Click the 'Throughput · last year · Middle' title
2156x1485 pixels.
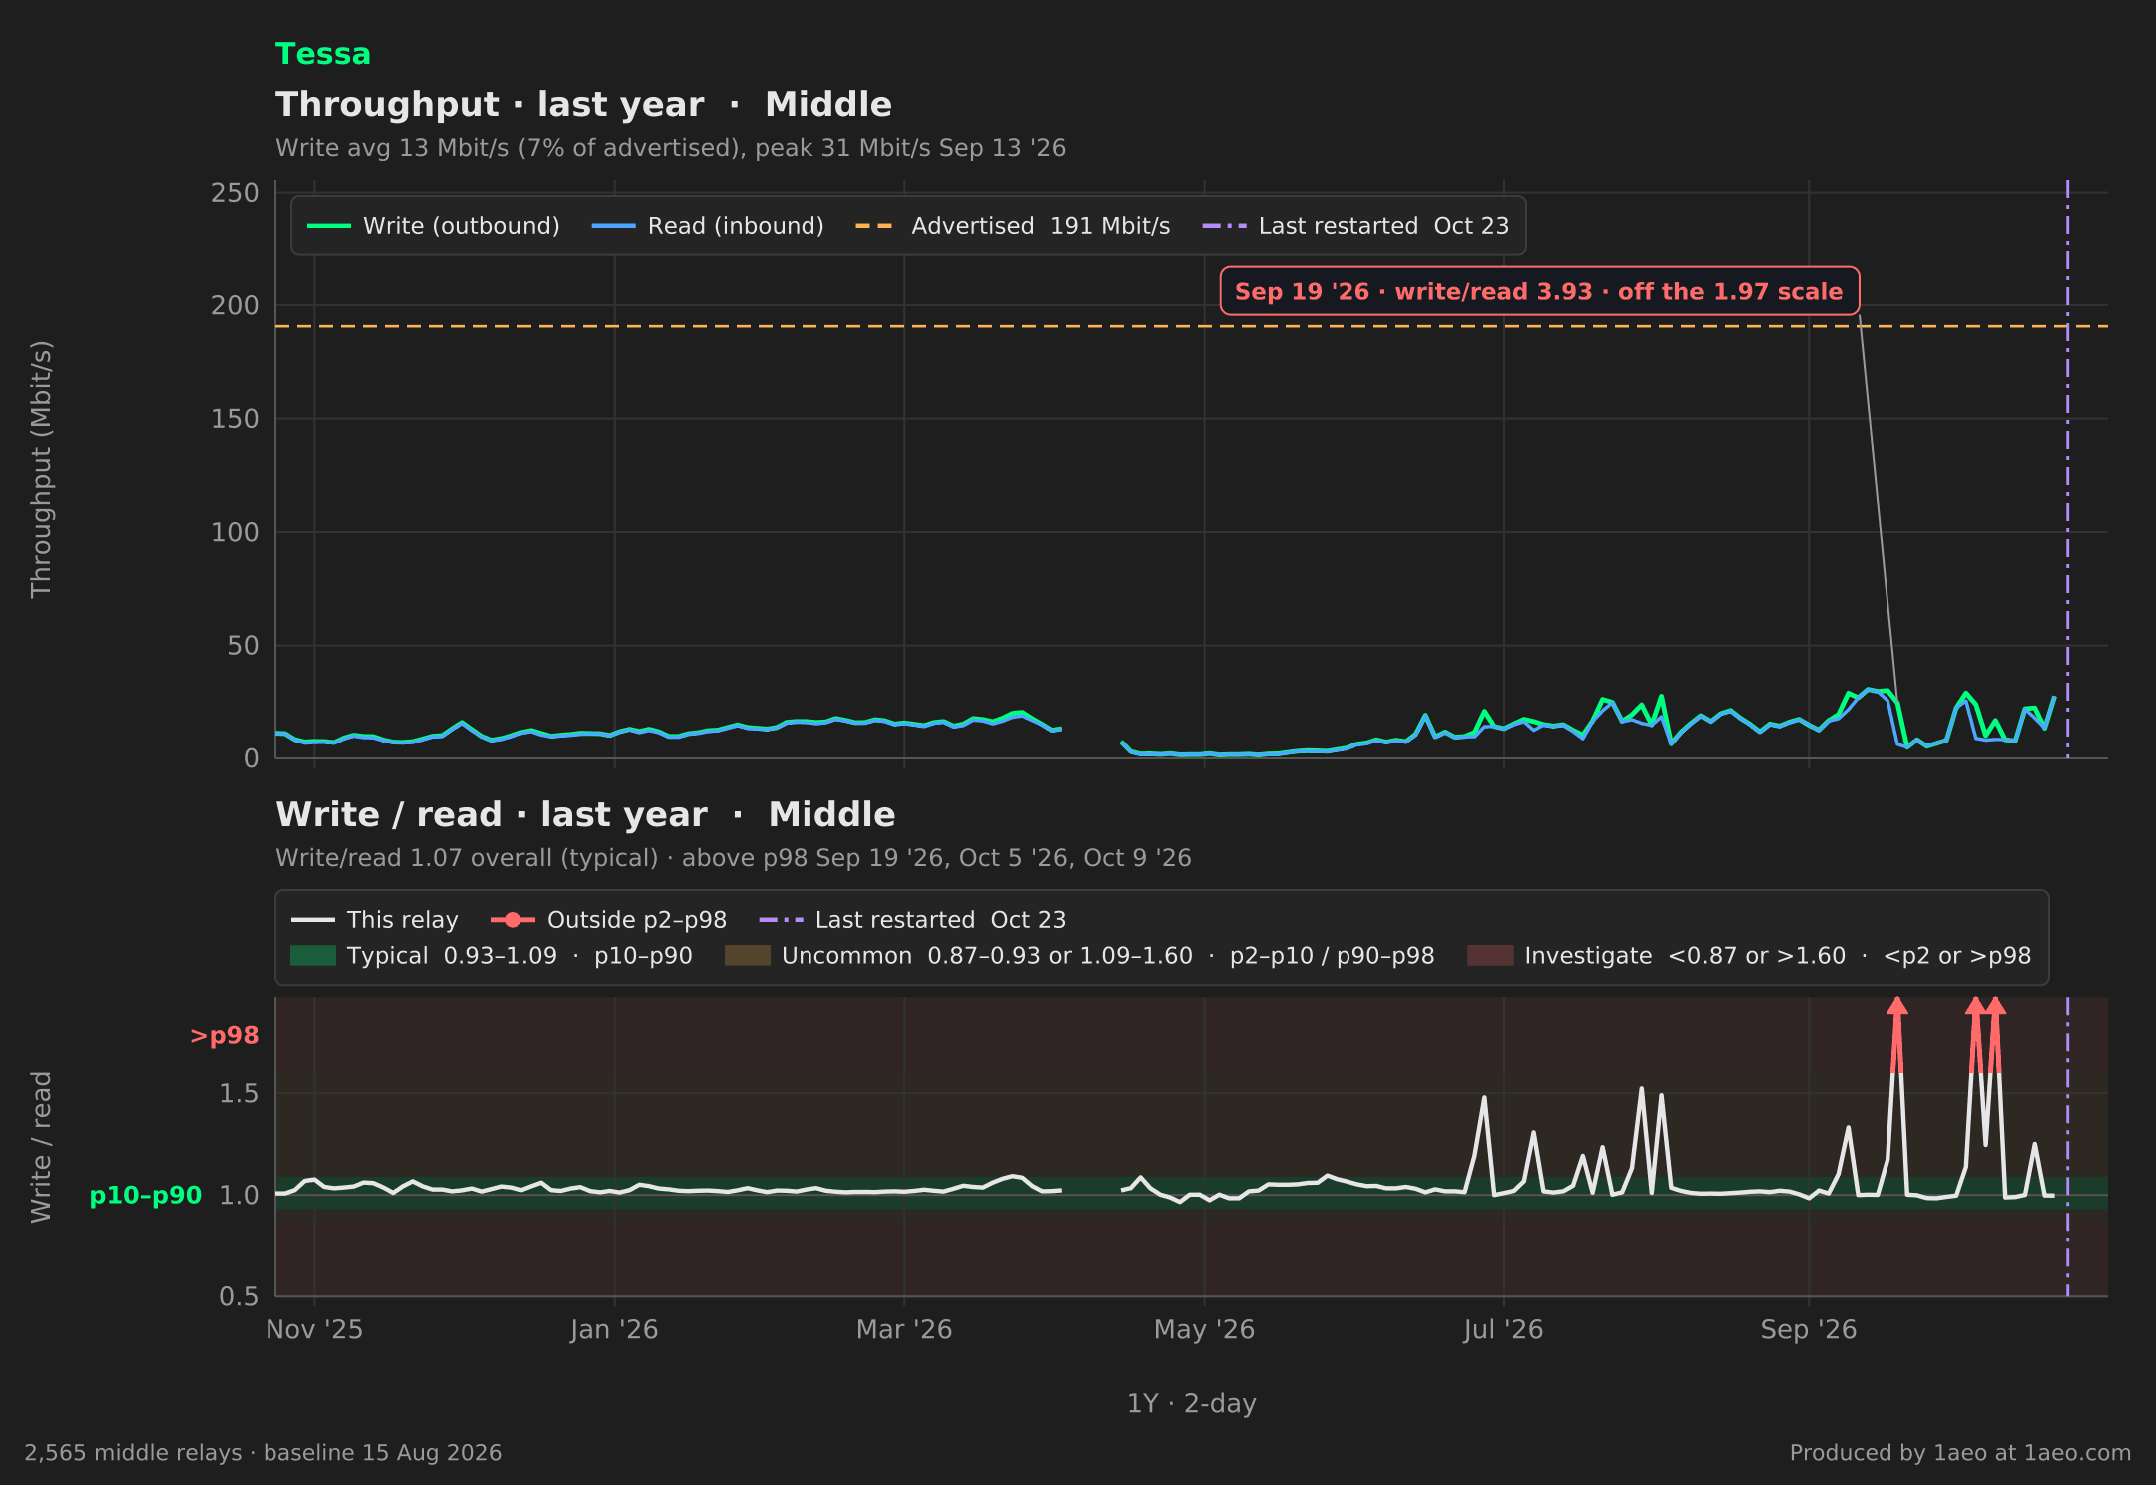coord(584,104)
